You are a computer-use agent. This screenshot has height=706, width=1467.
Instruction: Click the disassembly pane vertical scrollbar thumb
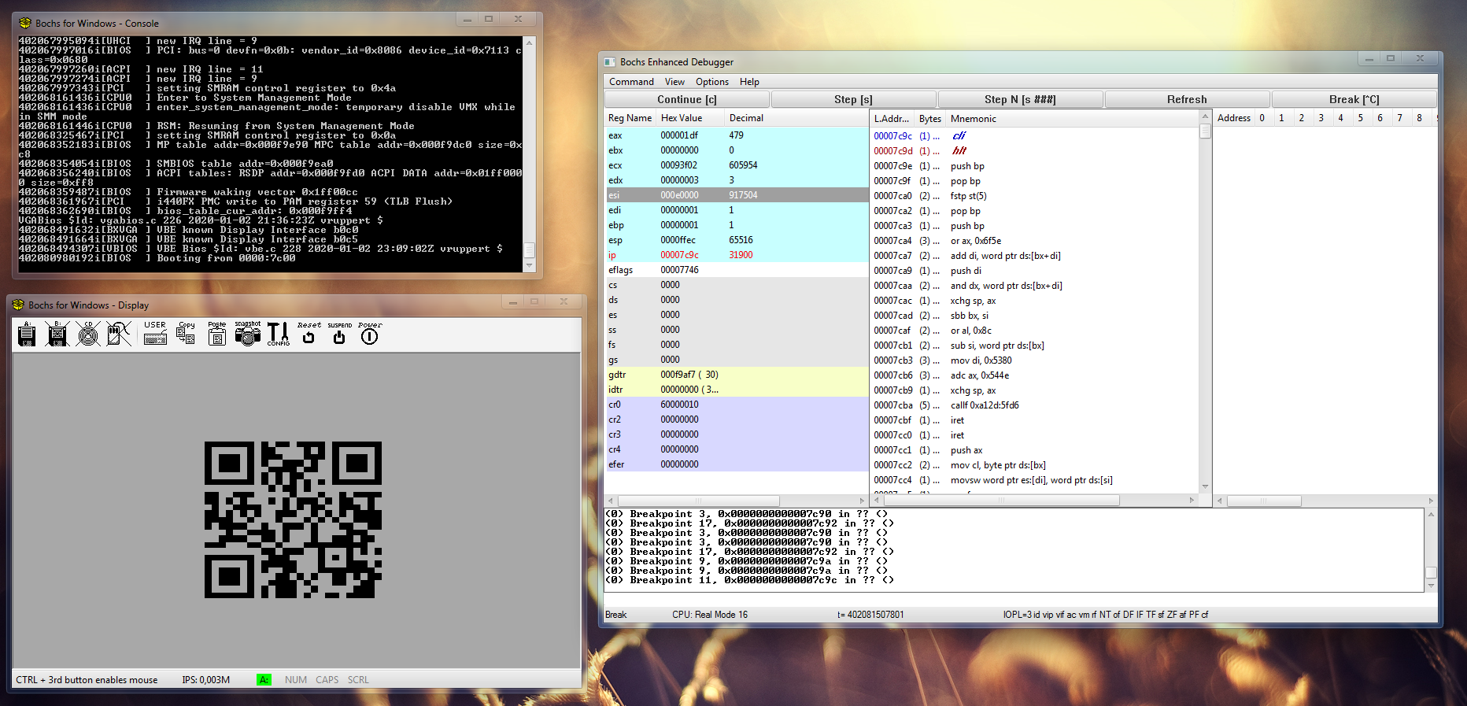coord(1205,131)
